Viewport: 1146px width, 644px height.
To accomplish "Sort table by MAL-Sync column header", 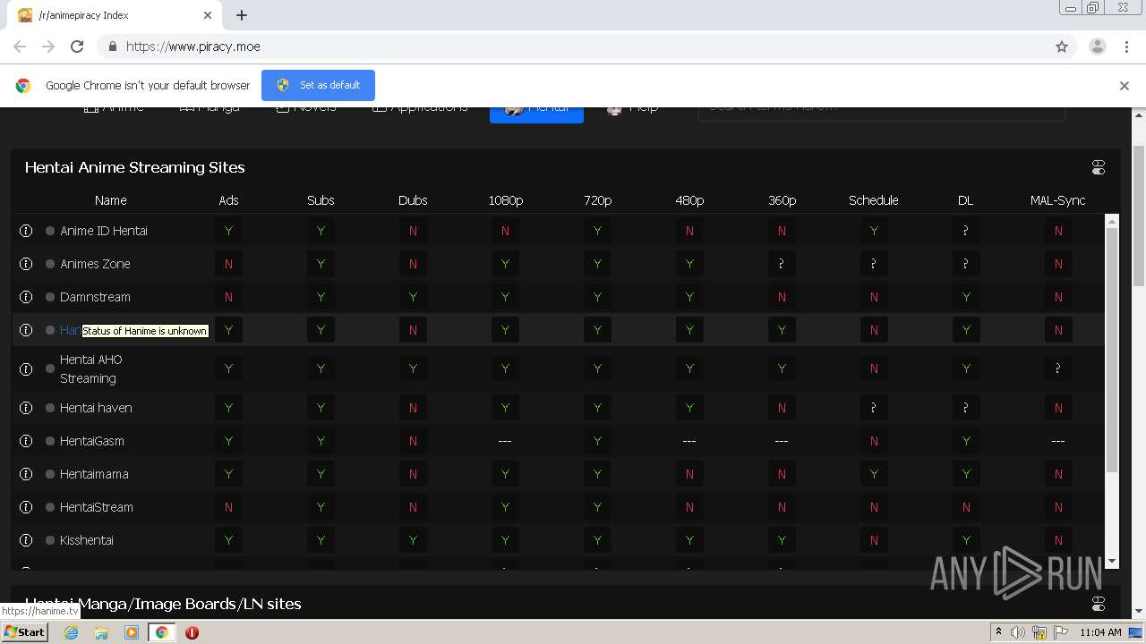I will tap(1057, 200).
